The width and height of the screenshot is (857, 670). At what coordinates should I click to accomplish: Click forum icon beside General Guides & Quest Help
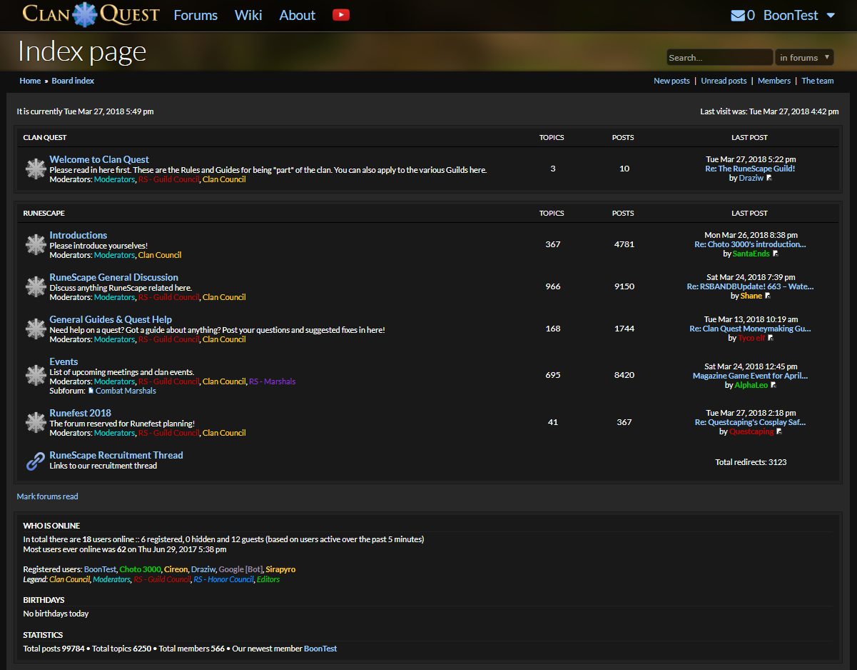coord(36,329)
